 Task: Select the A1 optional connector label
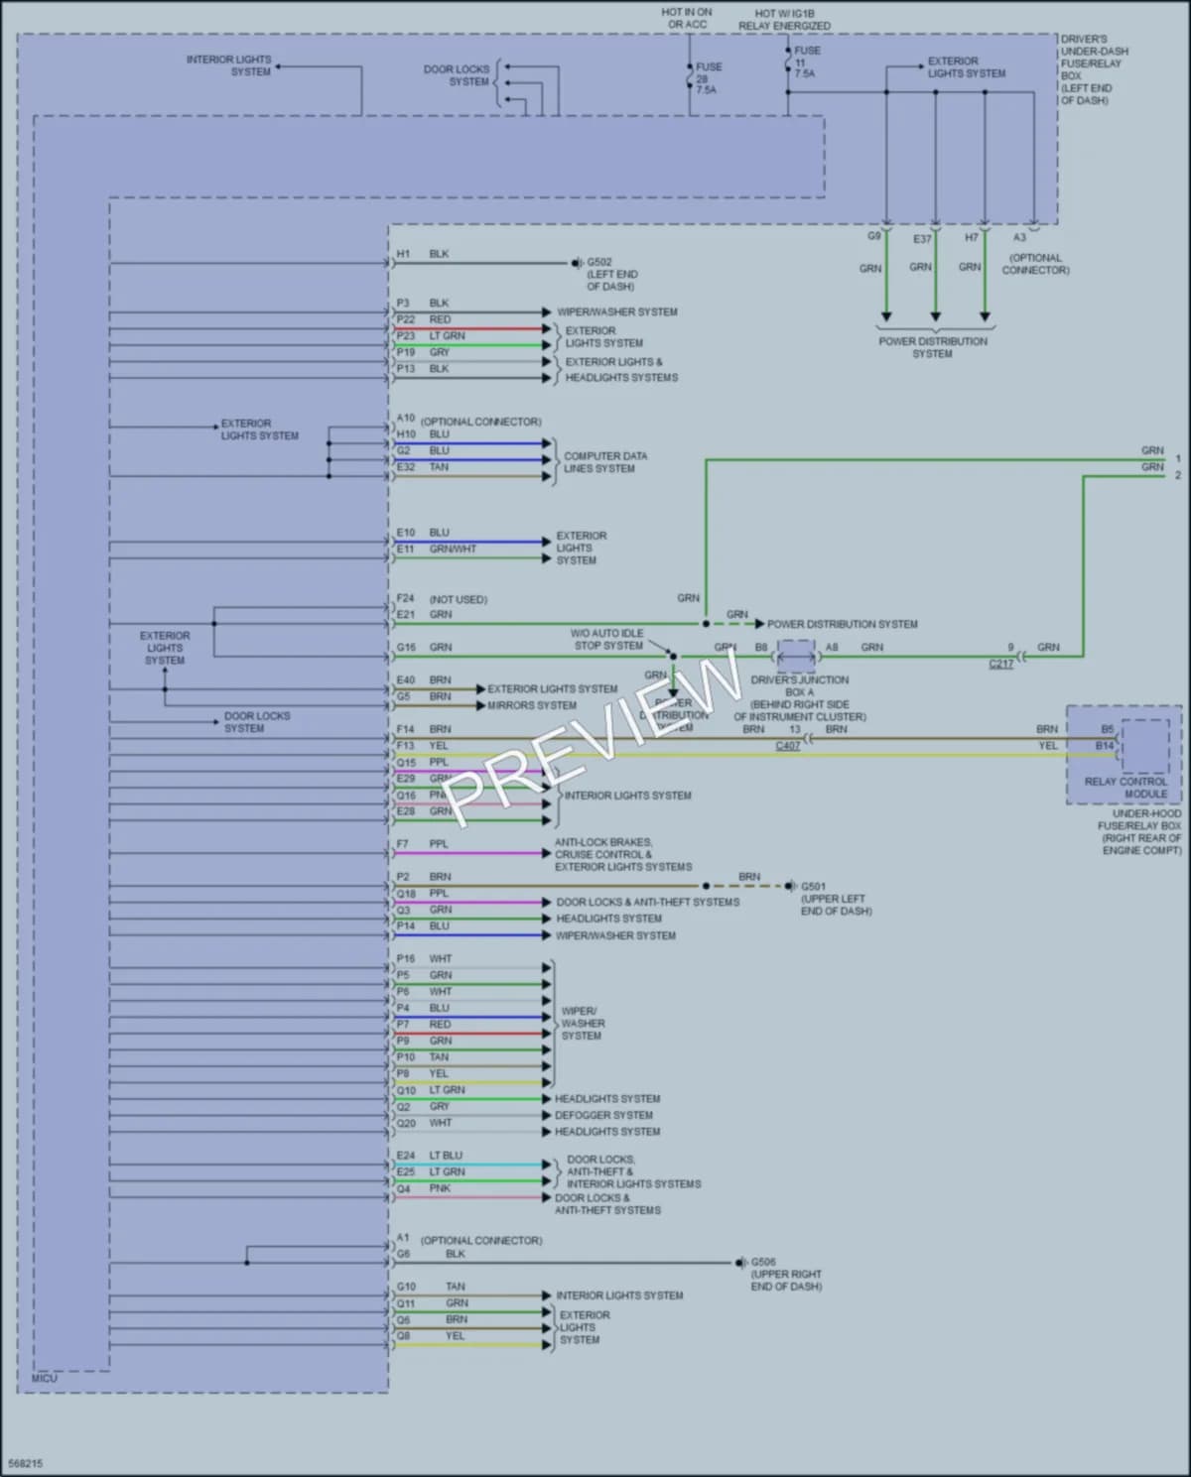tap(468, 1240)
